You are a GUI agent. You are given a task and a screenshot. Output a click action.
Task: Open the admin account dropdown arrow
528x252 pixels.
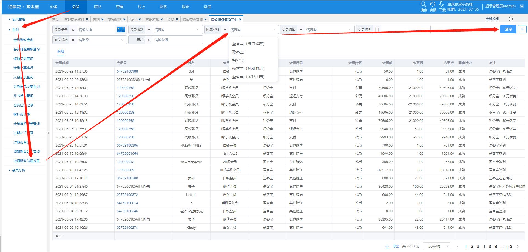(x=522, y=6)
